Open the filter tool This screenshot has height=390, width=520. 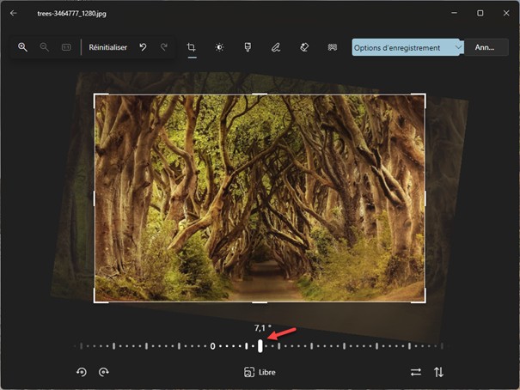tap(248, 47)
